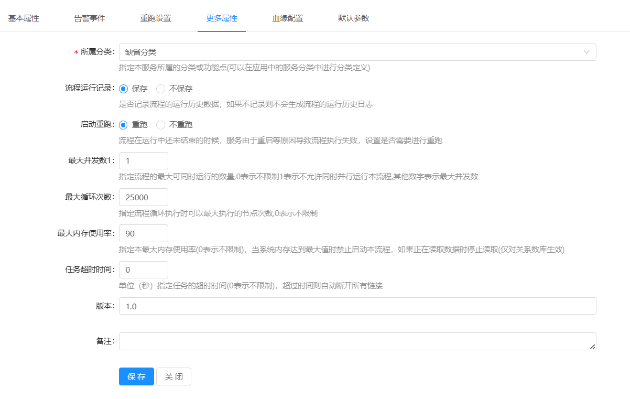The image size is (630, 399).
Task: Grab the 备注 textarea resize handle
Action: pyautogui.click(x=593, y=347)
